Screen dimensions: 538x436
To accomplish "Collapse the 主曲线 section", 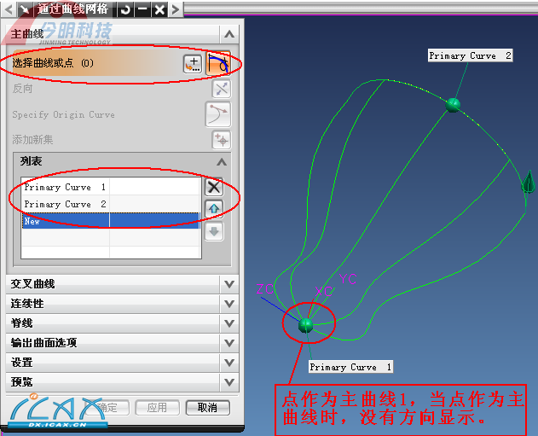I will (227, 33).
